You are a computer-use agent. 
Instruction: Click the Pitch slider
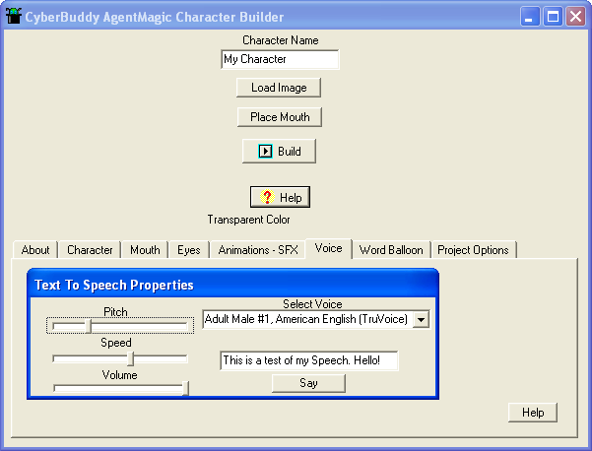click(x=119, y=325)
